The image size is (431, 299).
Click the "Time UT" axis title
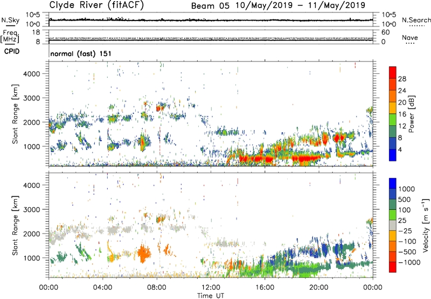coord(211,296)
